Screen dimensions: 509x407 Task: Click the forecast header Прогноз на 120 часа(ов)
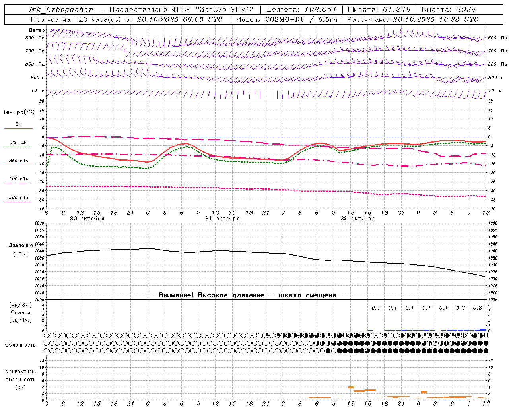tap(76, 19)
